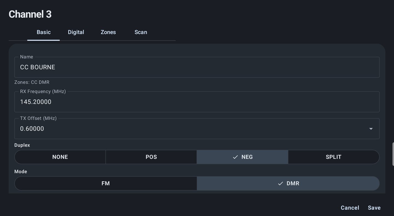
Task: Click the RX Frequency field
Action: pyautogui.click(x=197, y=102)
